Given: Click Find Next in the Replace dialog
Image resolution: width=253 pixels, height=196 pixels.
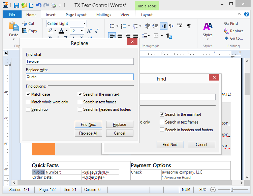Looking at the screenshot, I should click(x=88, y=125).
